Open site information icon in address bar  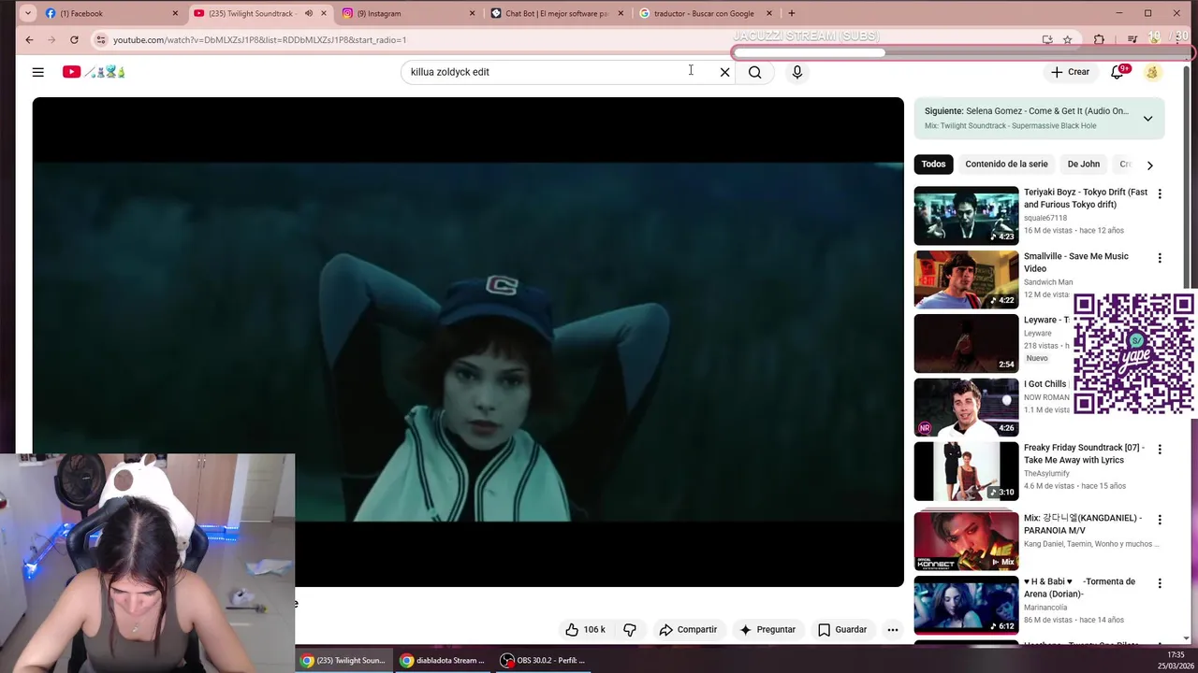[x=100, y=40]
